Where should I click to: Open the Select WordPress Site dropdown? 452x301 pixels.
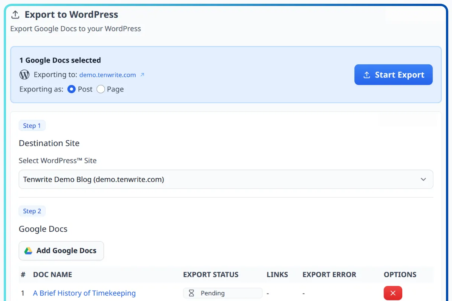tap(226, 179)
